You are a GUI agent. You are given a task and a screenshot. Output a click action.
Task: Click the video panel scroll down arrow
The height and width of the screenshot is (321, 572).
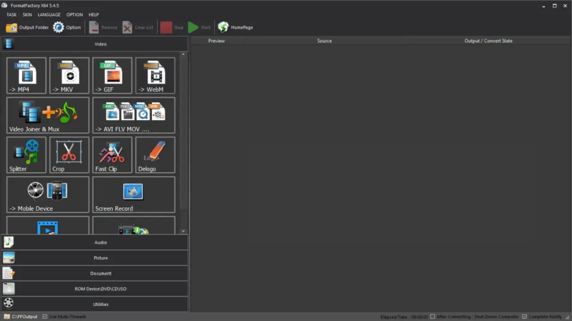(x=183, y=231)
